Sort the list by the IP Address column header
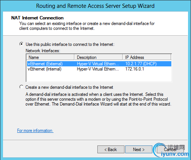191x160 pixels. 147,57
